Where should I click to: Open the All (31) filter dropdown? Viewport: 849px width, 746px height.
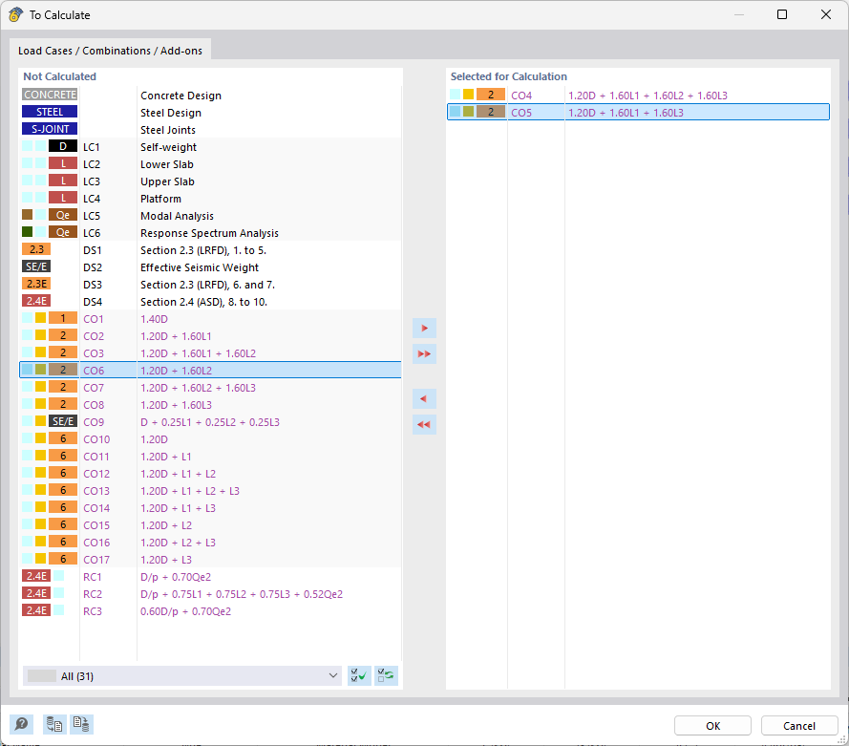tap(182, 675)
